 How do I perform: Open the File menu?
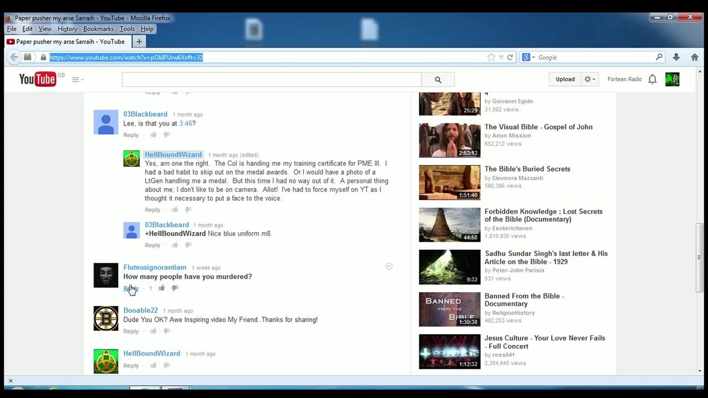12,29
